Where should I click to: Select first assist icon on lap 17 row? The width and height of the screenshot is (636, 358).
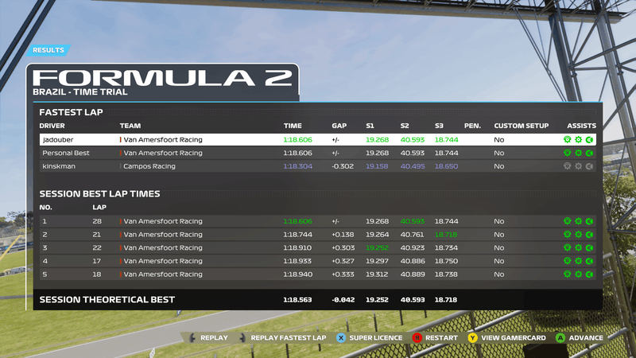[567, 261]
